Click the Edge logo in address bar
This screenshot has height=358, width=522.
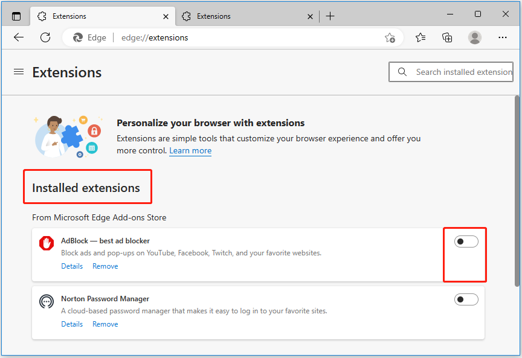pyautogui.click(x=78, y=37)
